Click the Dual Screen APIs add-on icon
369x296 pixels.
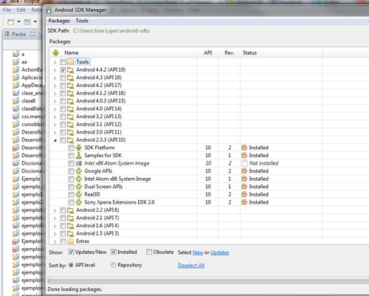click(79, 187)
